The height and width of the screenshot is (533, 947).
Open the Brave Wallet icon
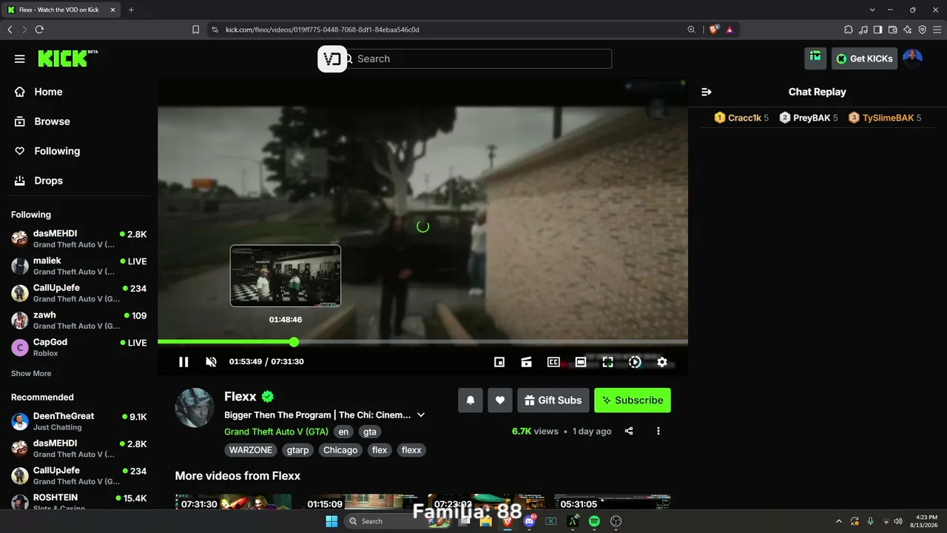tap(892, 30)
